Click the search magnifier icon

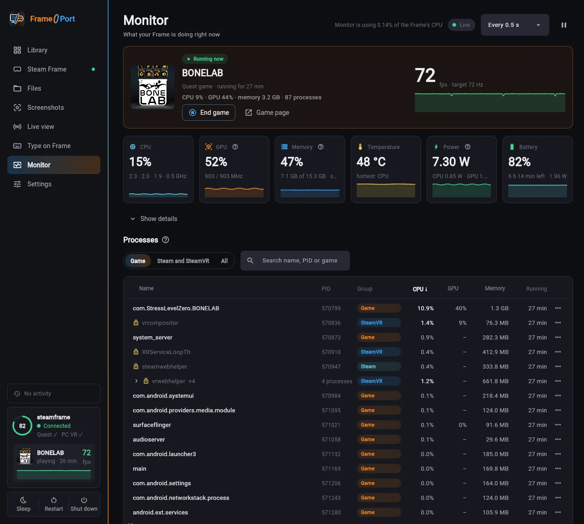pos(250,261)
